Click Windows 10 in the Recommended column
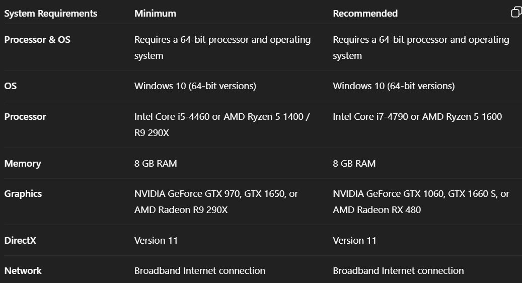This screenshot has height=283, width=522. (394, 86)
